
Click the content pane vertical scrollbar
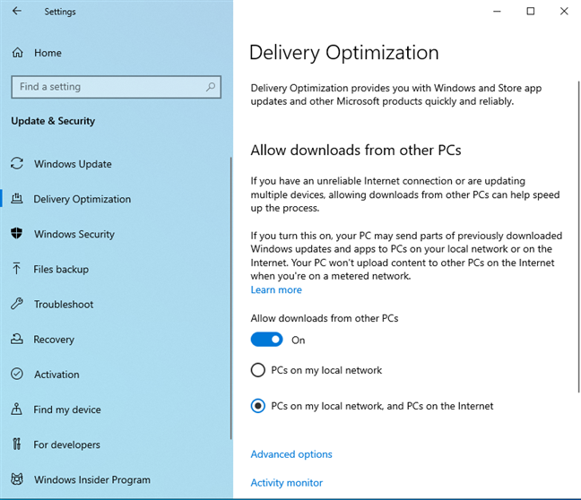point(578,237)
